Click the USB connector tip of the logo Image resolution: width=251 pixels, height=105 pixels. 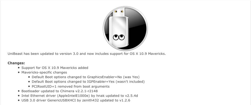tap(119, 13)
